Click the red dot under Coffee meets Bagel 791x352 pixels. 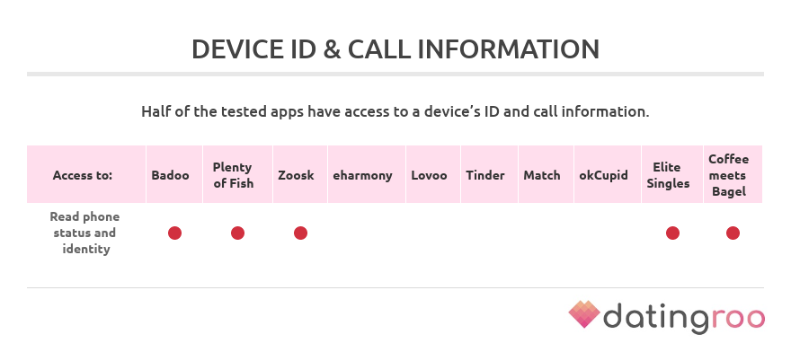tap(733, 233)
